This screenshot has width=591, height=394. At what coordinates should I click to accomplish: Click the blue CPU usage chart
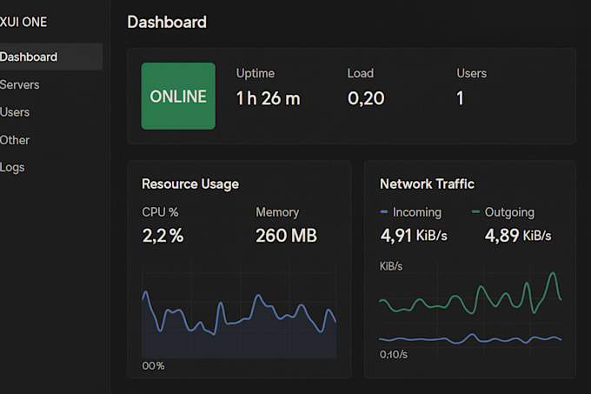239,322
